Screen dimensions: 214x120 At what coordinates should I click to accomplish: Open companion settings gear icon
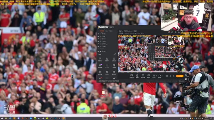174,76
